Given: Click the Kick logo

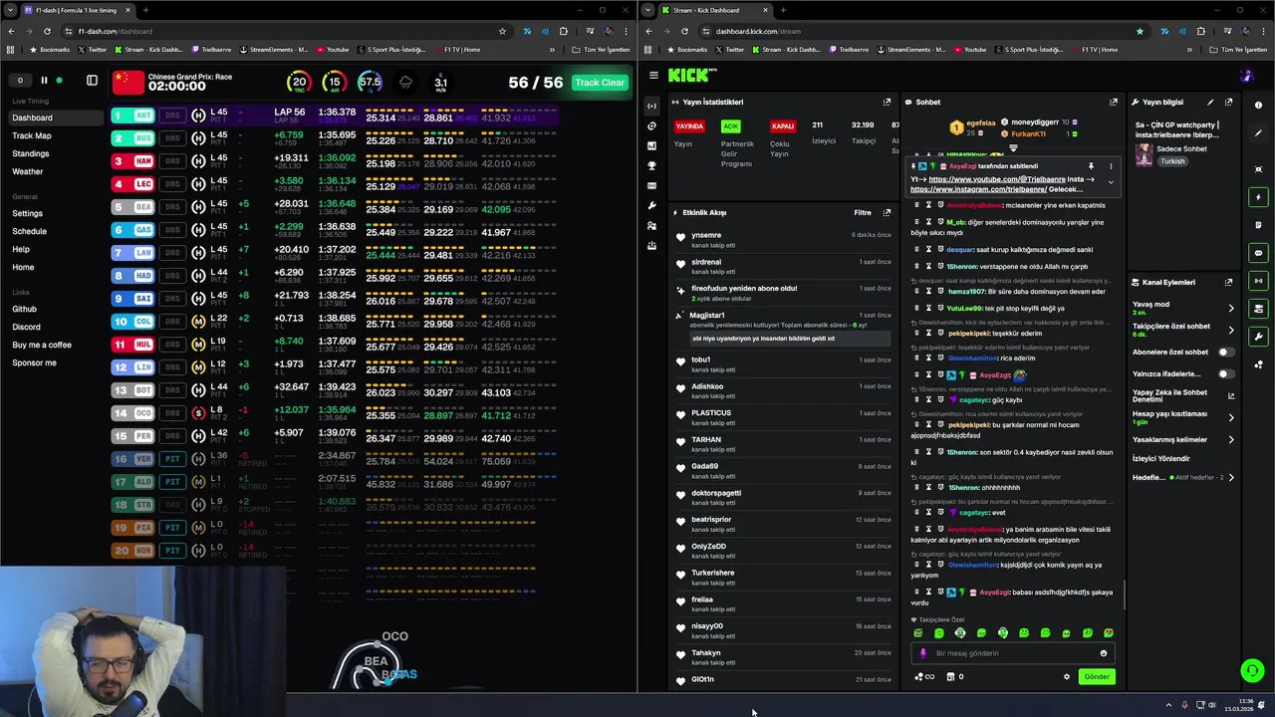Looking at the screenshot, I should 690,75.
